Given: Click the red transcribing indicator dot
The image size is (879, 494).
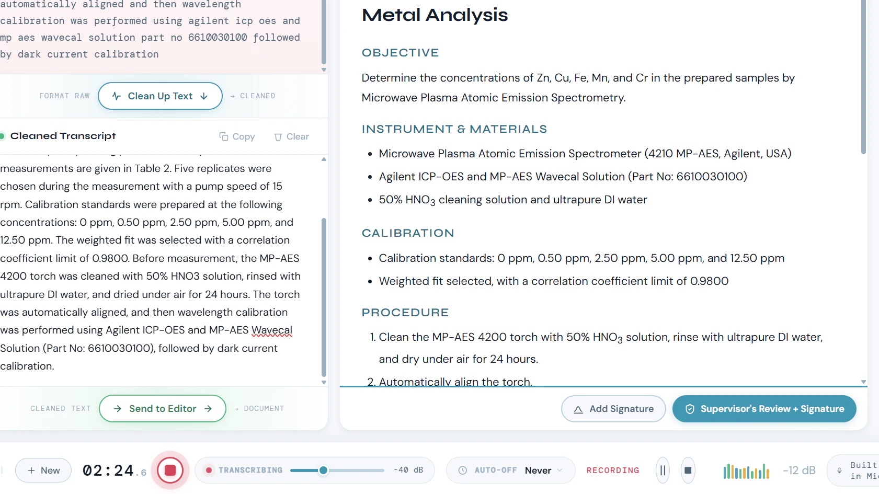Looking at the screenshot, I should pos(209,470).
